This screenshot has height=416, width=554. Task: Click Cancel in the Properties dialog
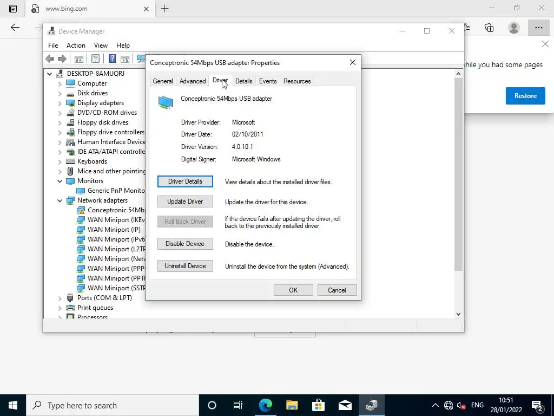click(337, 290)
